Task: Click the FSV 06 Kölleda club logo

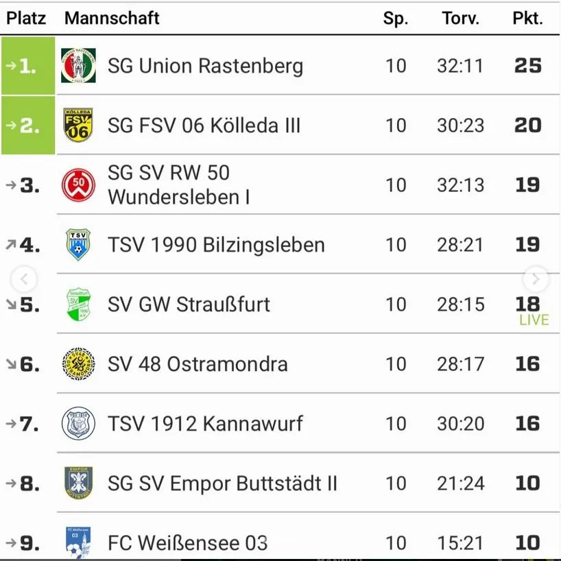Action: [78, 126]
